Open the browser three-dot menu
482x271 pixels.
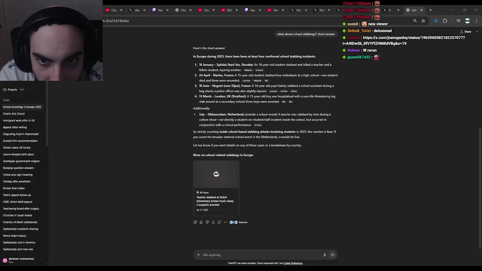[x=477, y=21]
